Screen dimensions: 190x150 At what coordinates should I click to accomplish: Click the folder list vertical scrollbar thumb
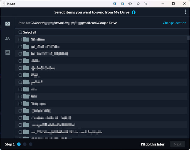pos(188,38)
